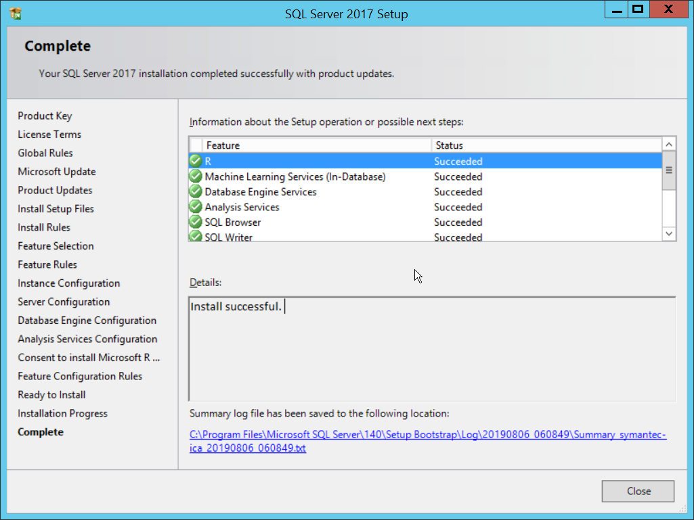Image resolution: width=694 pixels, height=520 pixels.
Task: Select the Feature Selection step in sidebar
Action: point(56,246)
